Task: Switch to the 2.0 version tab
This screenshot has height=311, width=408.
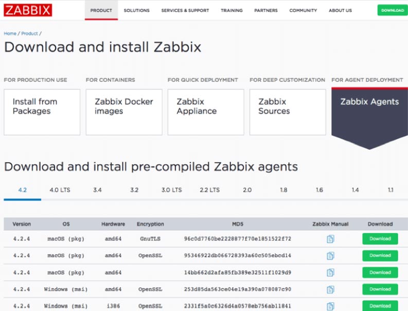Action: pyautogui.click(x=247, y=190)
